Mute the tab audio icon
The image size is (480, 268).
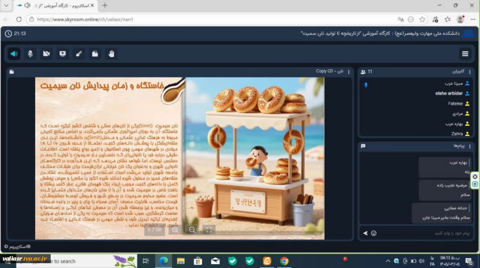[27, 5]
